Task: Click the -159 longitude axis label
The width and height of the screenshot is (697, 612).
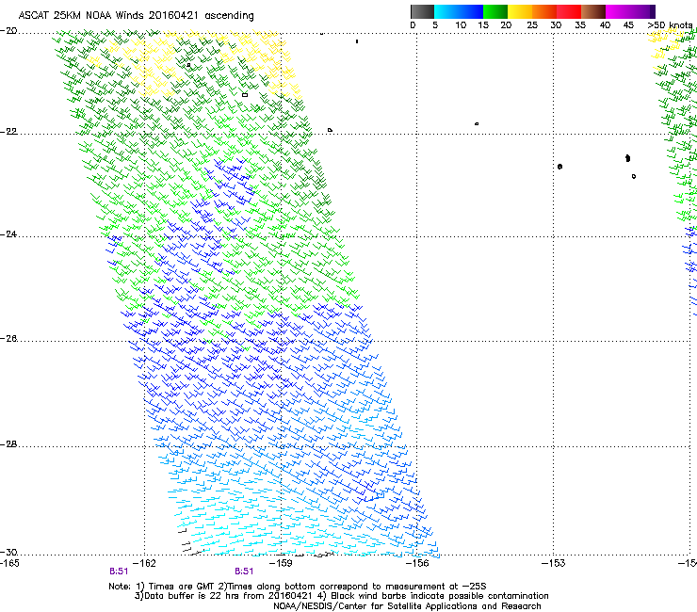Action: tap(281, 564)
